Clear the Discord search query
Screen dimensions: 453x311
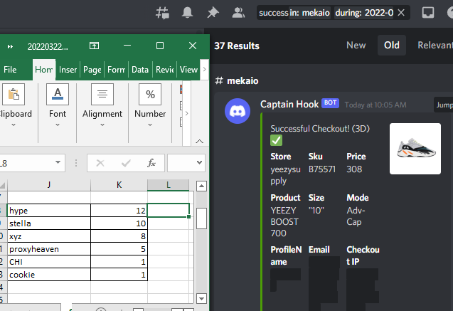(401, 13)
